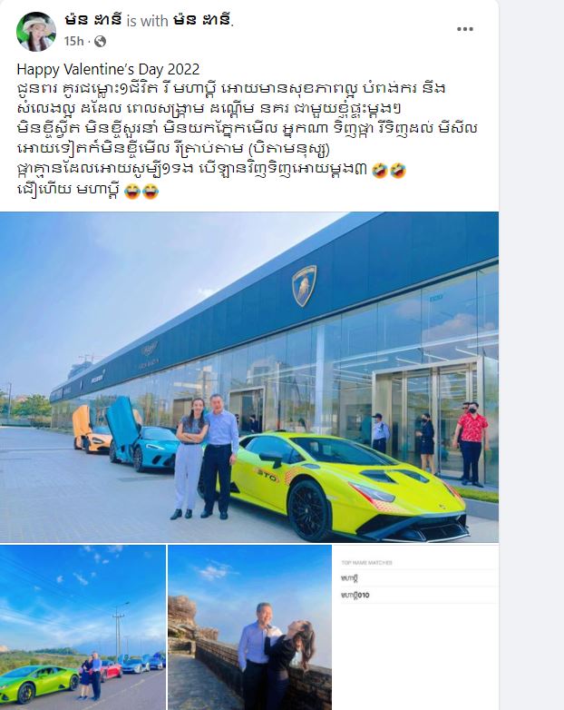Click the 'Happy Valentine's Day 2022' text
The width and height of the screenshot is (564, 710).
(x=108, y=69)
